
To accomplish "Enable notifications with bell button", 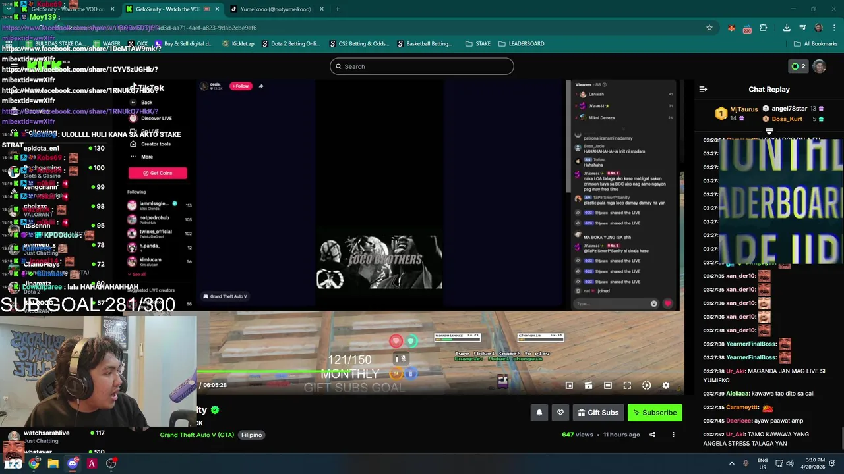I will (x=539, y=413).
